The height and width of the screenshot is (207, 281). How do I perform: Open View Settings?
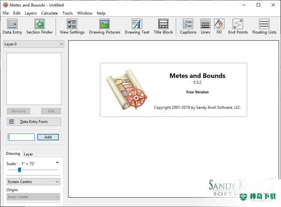pyautogui.click(x=72, y=27)
